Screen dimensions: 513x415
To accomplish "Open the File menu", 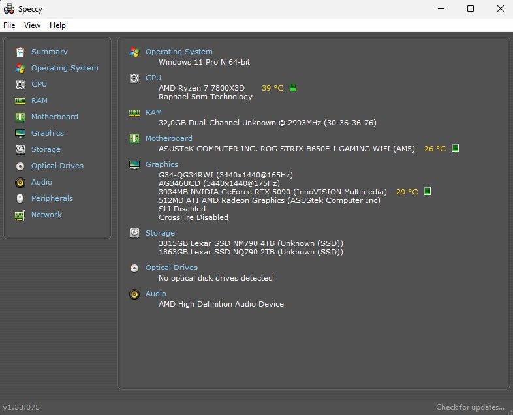I will pos(9,25).
